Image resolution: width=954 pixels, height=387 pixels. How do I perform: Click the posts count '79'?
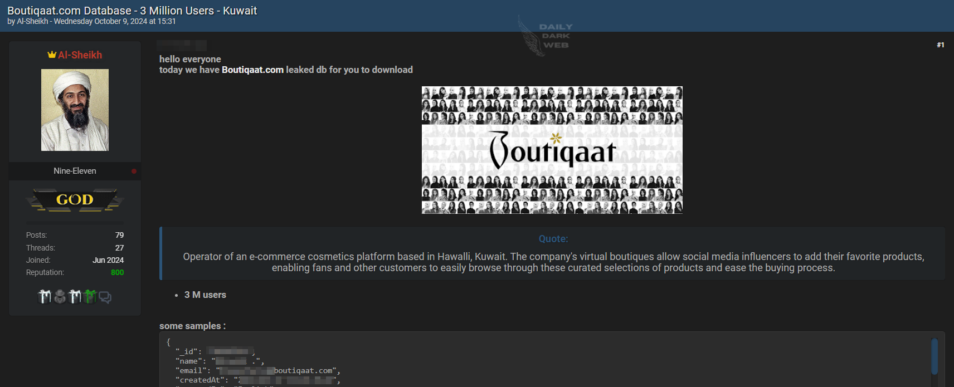tap(119, 235)
